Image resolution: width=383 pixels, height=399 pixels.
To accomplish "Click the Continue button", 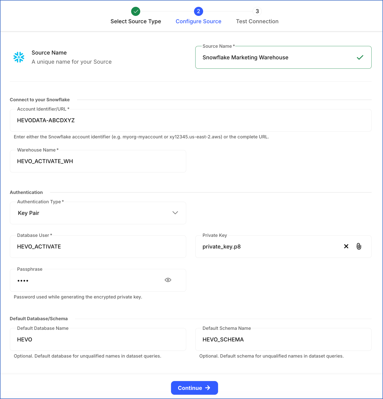I will pos(195,388).
